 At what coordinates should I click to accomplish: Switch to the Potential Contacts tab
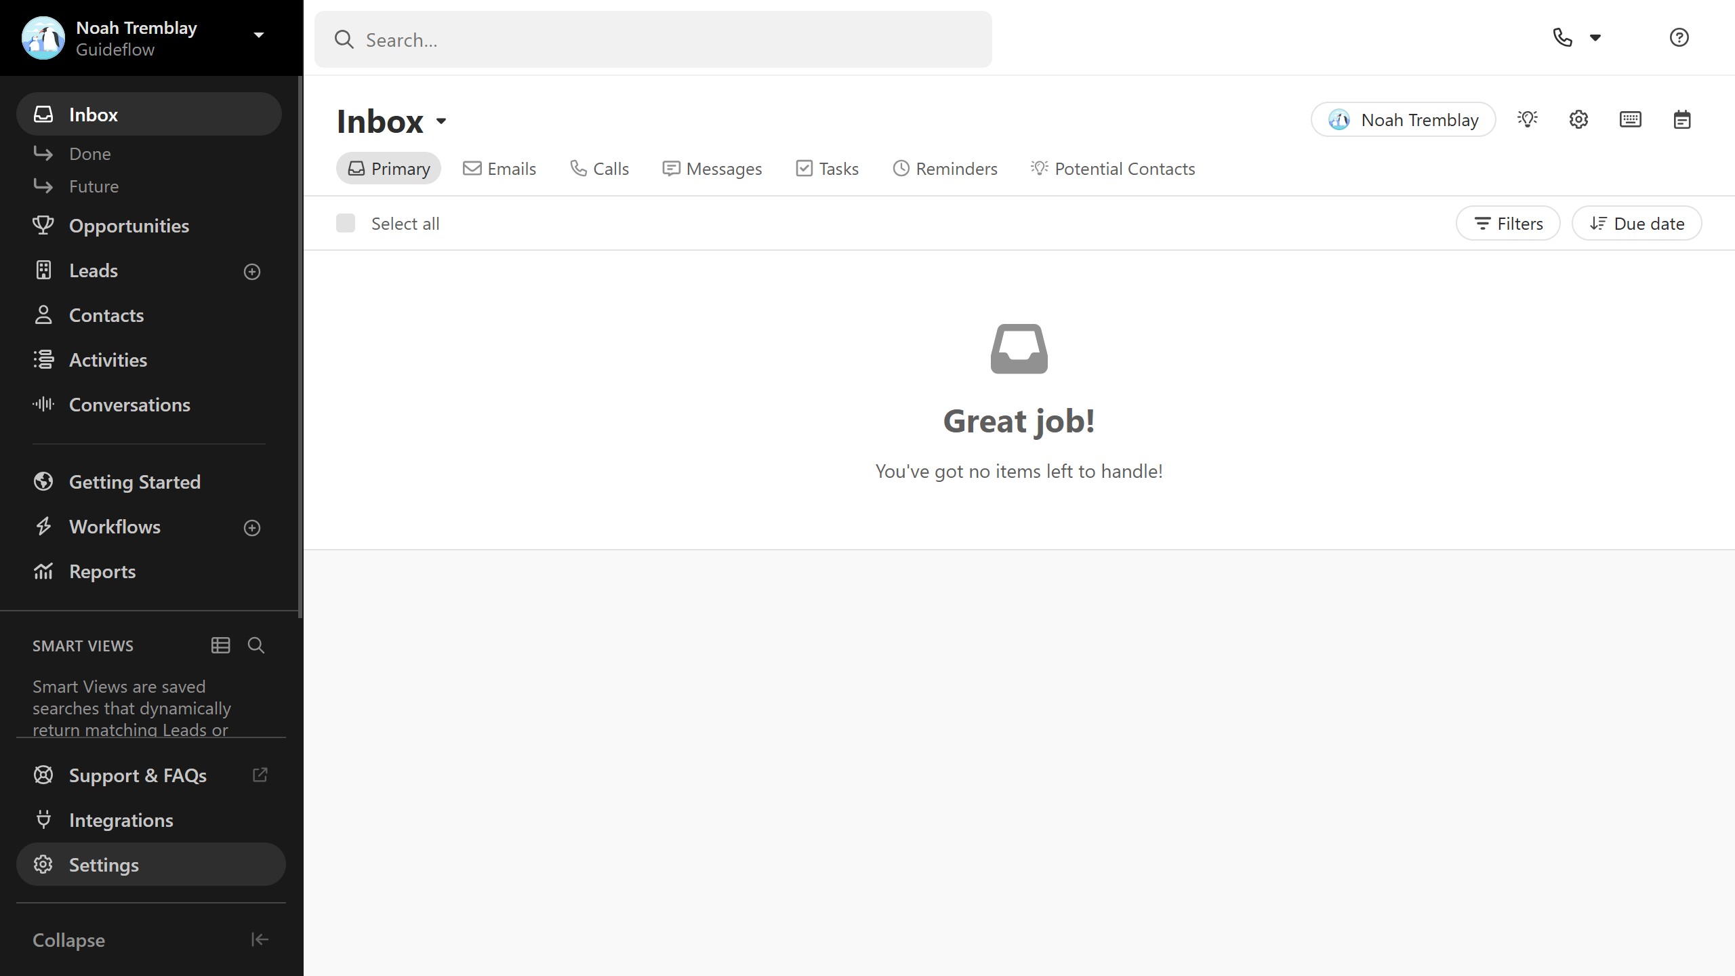[1113, 169]
